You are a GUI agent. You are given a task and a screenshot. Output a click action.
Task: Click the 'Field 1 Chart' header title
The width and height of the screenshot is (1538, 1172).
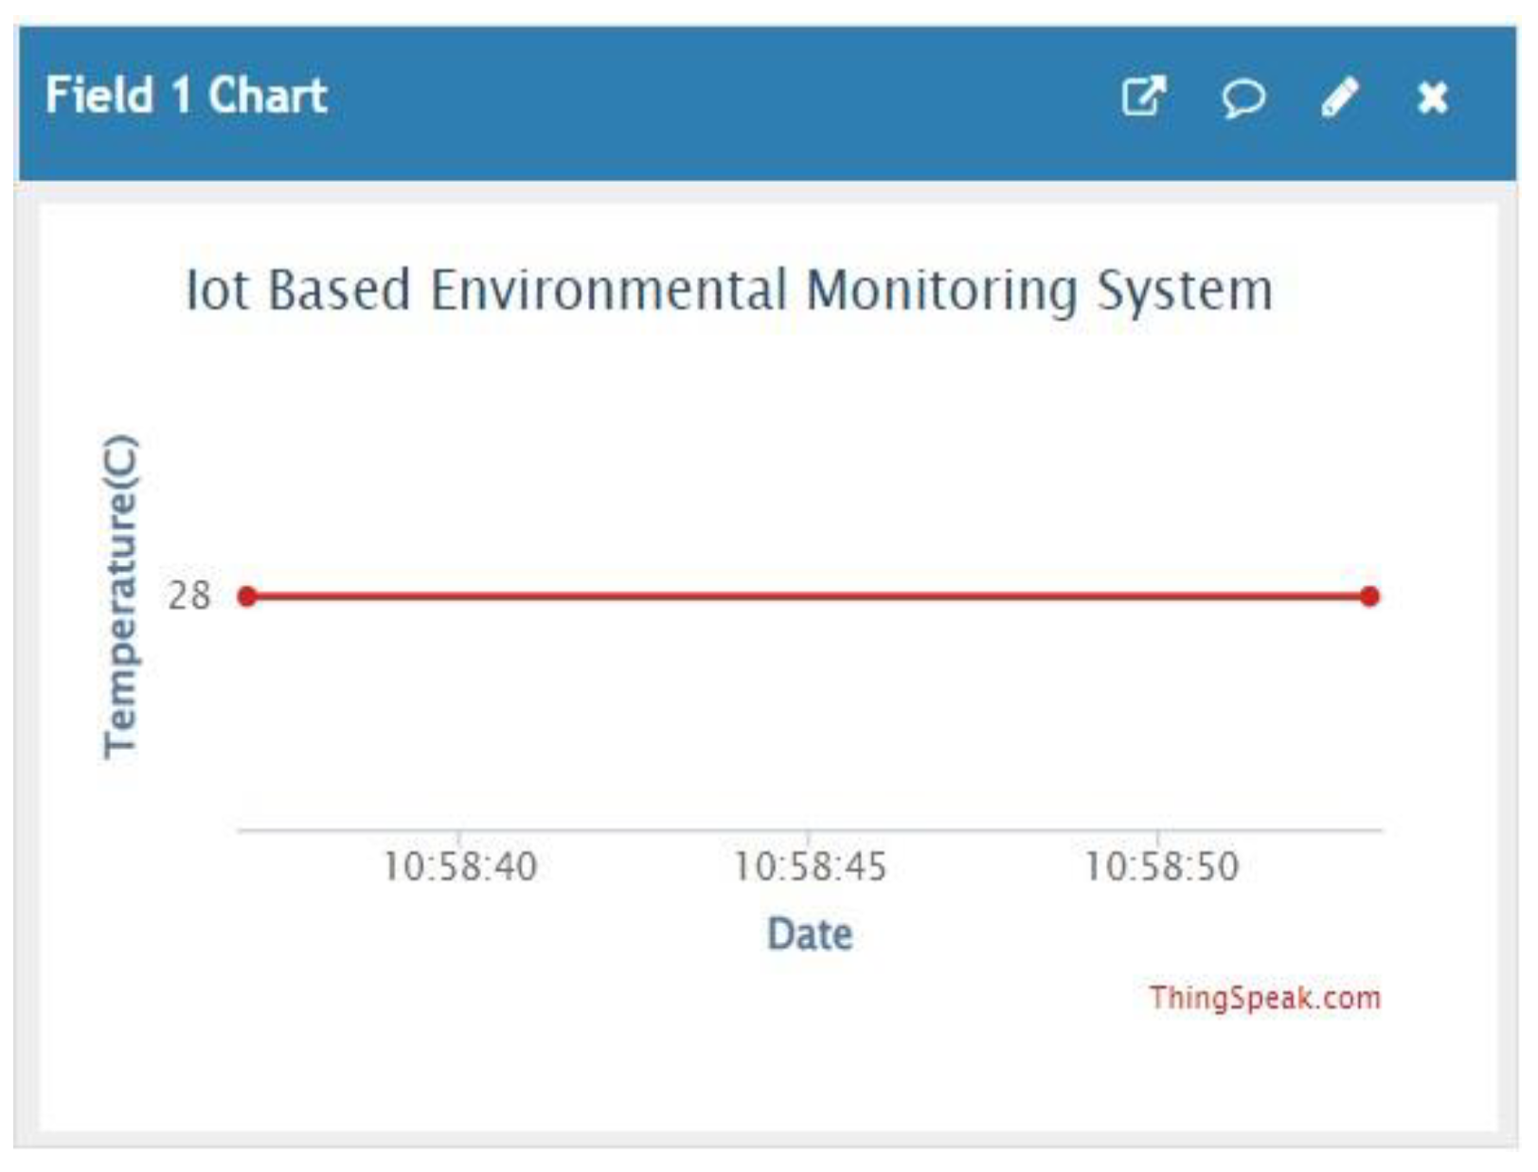click(x=187, y=96)
